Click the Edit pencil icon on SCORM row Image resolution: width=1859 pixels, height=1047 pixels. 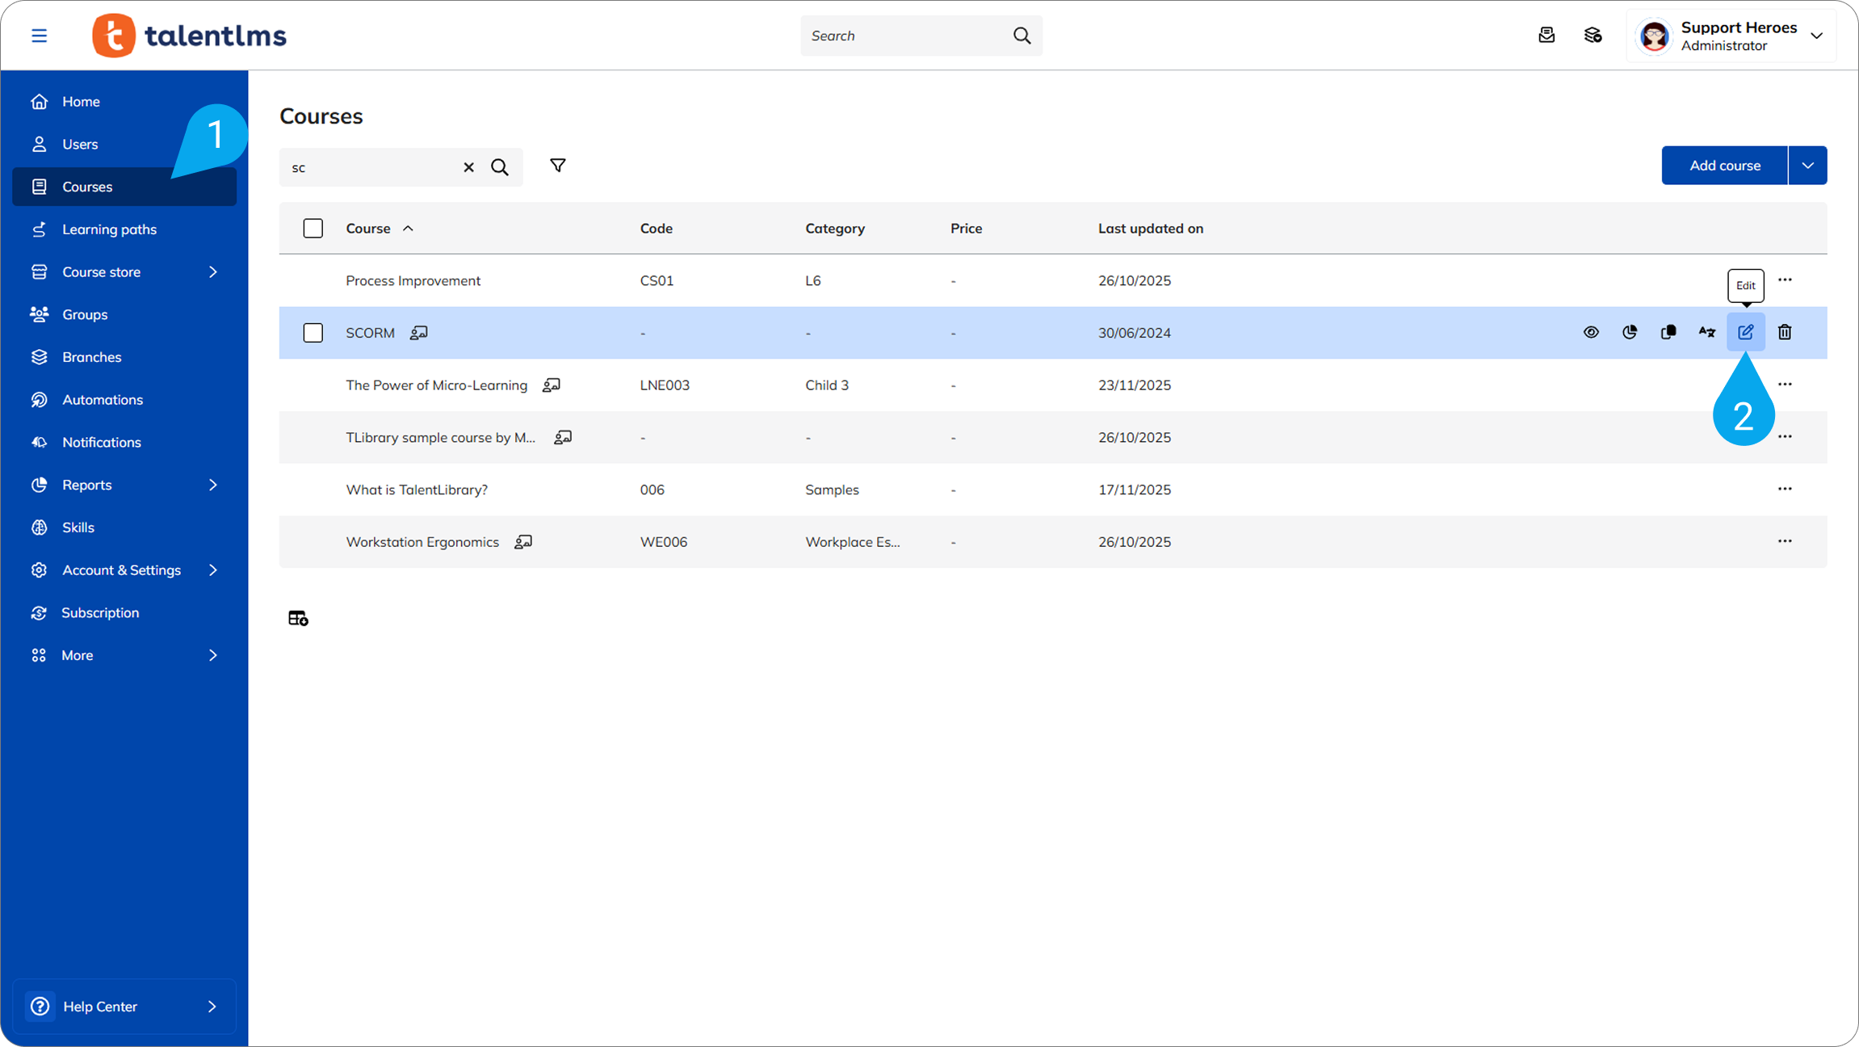tap(1745, 332)
